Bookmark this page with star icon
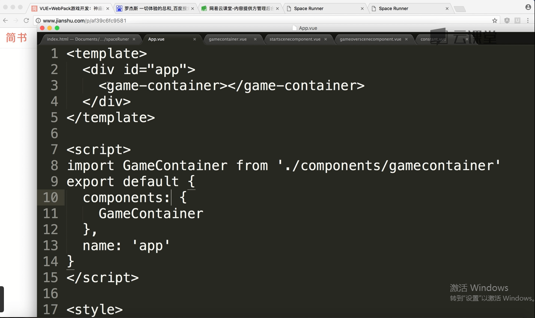 [494, 21]
